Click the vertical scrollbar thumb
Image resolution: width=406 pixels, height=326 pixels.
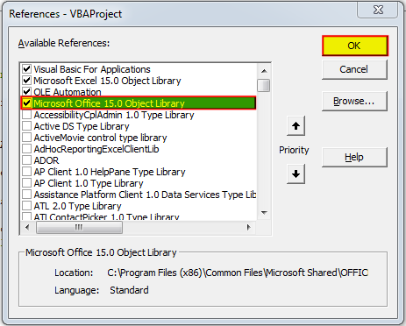point(264,86)
